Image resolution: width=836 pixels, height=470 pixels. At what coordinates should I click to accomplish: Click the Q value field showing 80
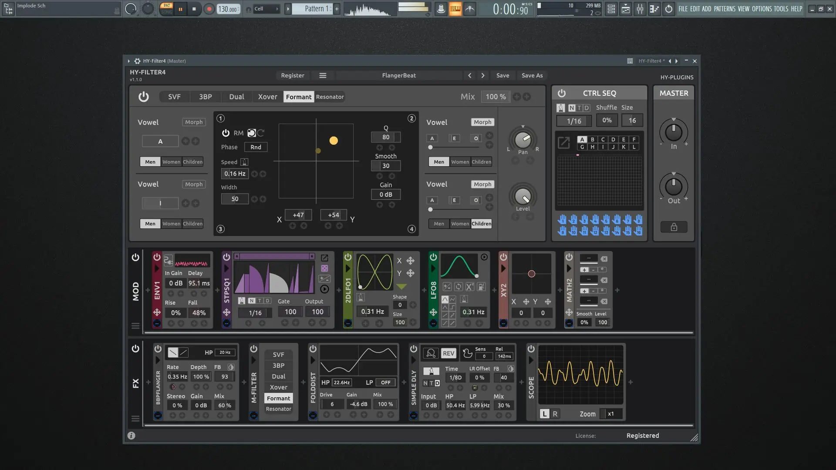(385, 137)
